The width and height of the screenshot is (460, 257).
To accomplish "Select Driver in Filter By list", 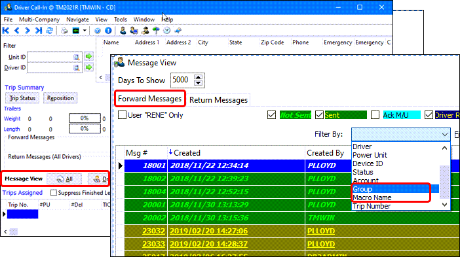I will click(x=396, y=146).
